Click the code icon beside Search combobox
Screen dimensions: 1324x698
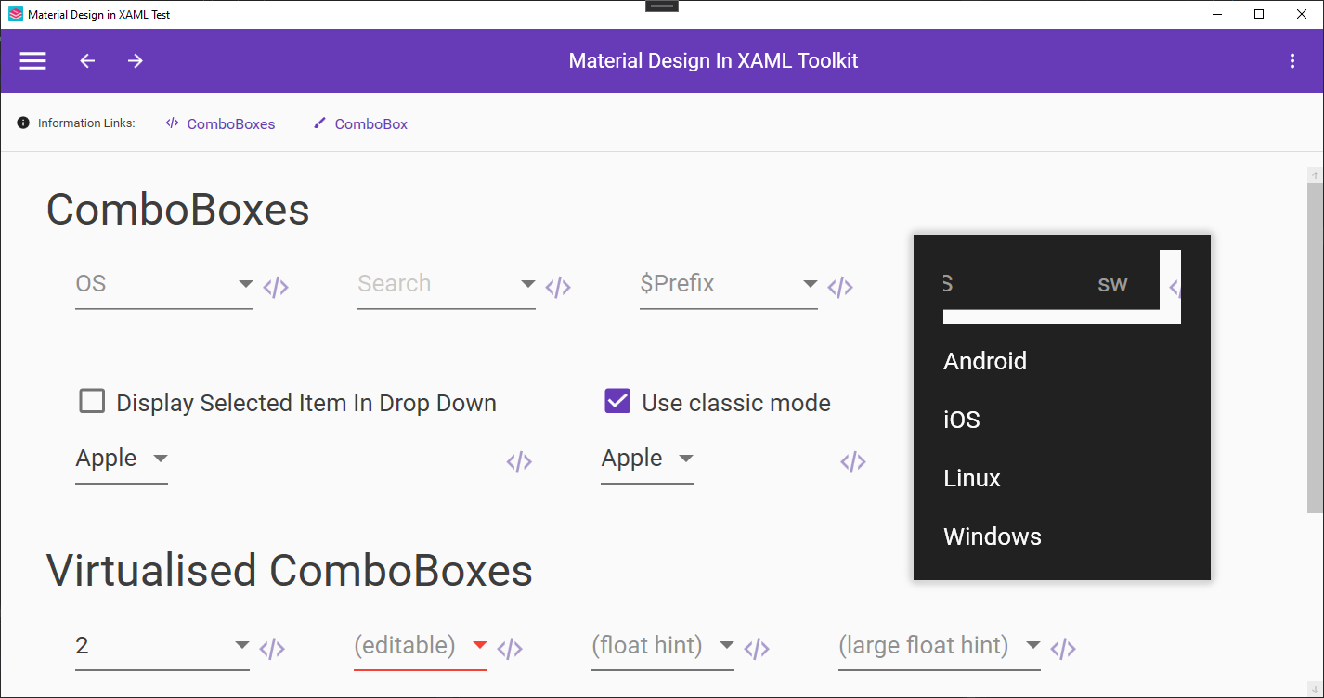point(557,287)
